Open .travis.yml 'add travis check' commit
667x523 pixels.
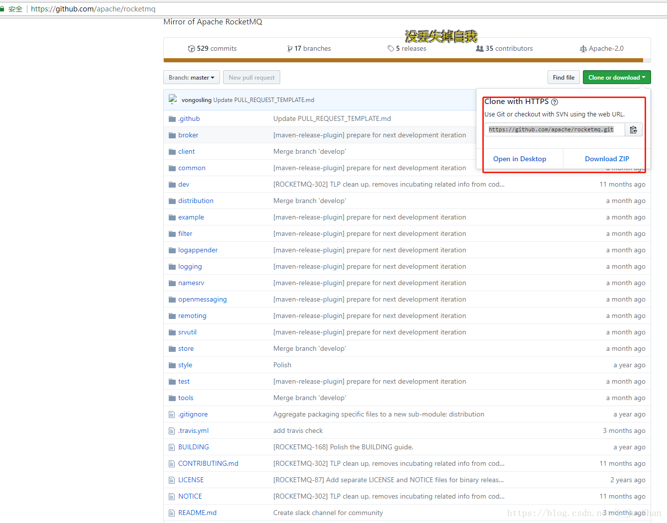coord(298,431)
